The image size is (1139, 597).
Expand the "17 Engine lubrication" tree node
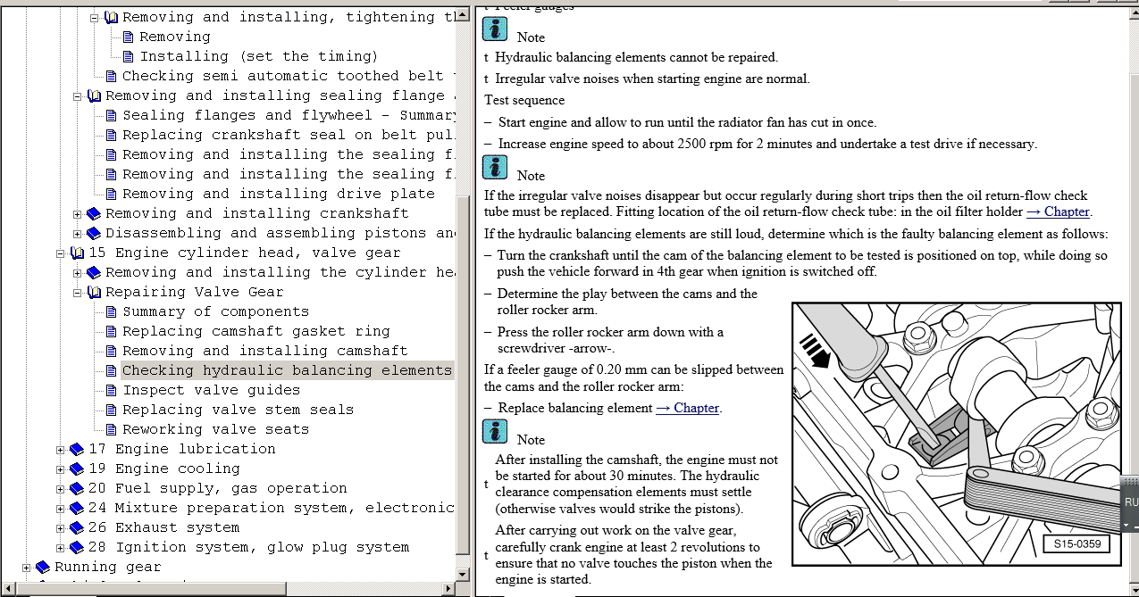pyautogui.click(x=60, y=450)
